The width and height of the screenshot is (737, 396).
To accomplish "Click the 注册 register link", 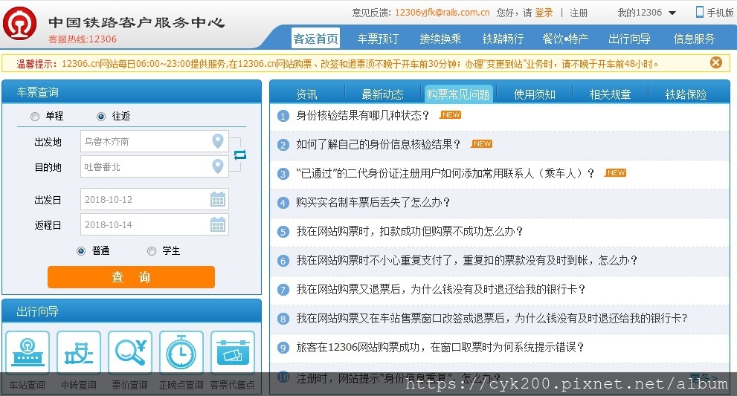I will [579, 13].
